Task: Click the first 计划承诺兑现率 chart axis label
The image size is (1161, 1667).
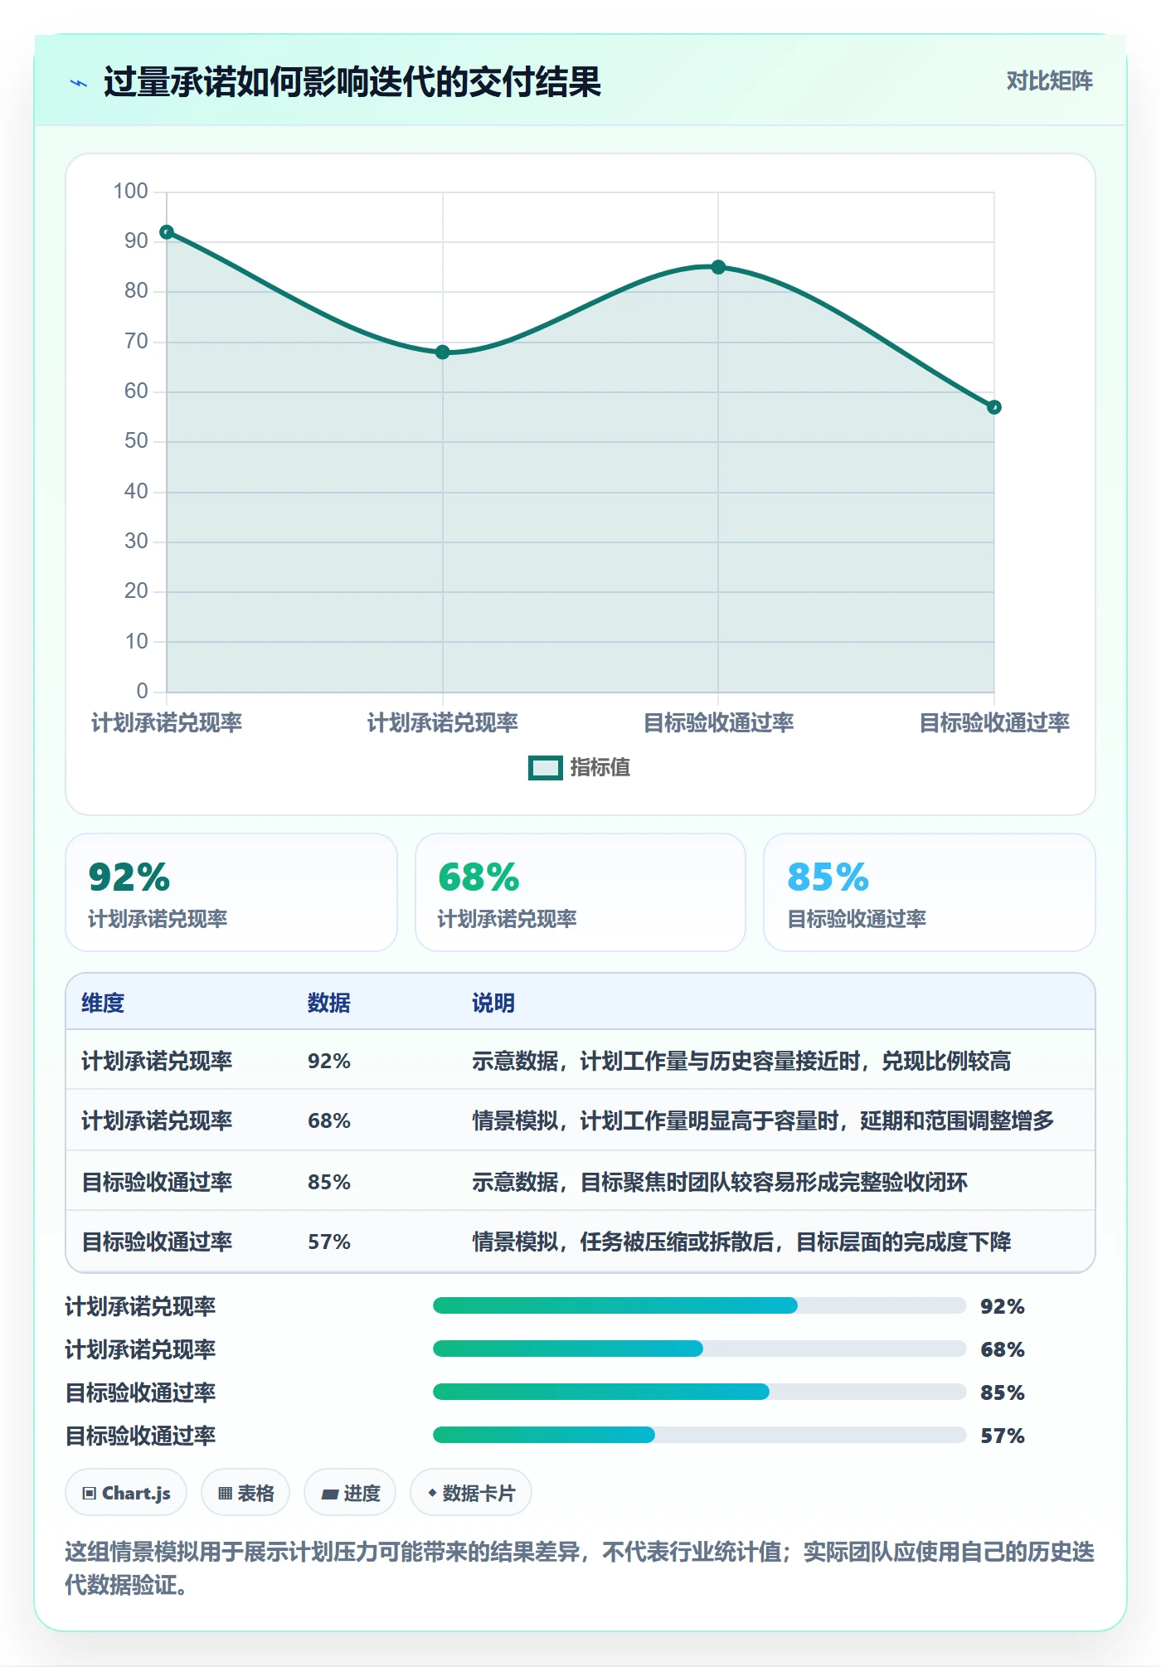Action: 167,722
